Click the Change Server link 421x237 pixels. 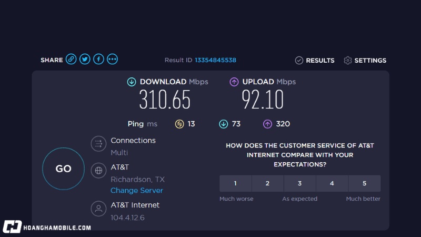(137, 191)
